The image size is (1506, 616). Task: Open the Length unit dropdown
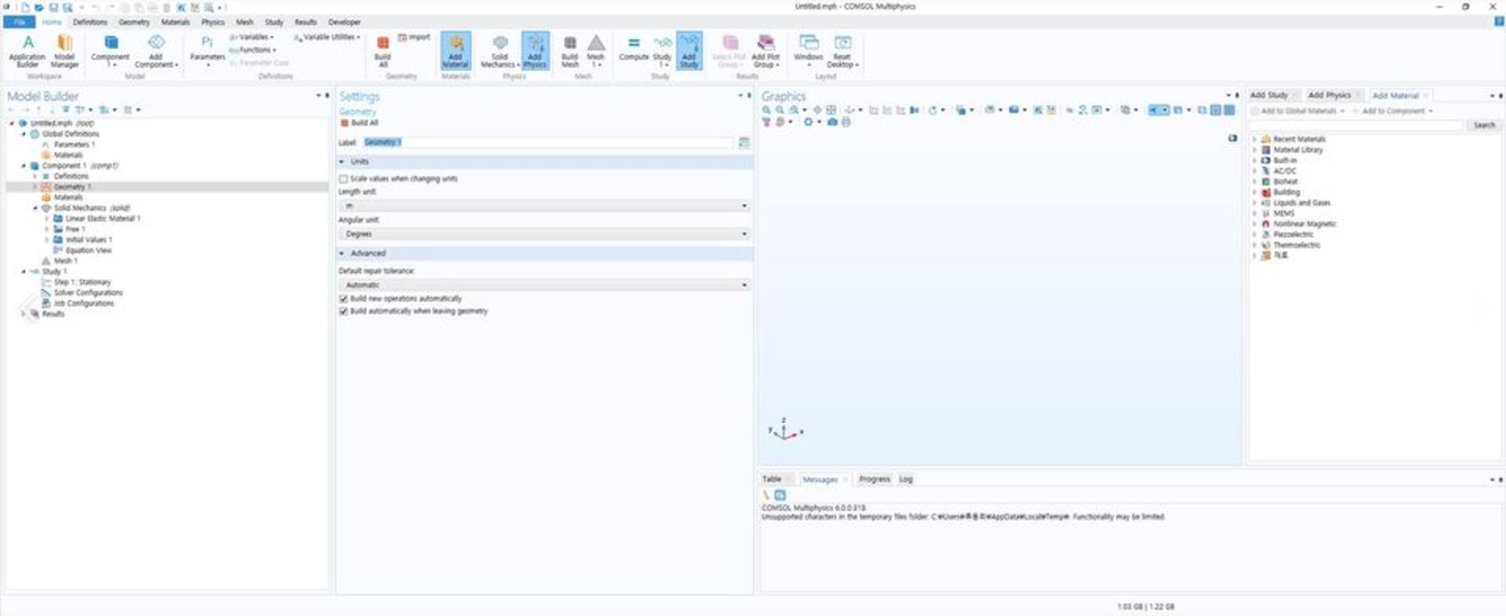[x=544, y=206]
